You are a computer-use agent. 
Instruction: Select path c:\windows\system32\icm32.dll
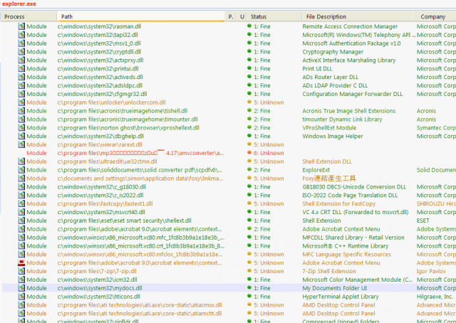point(97,280)
